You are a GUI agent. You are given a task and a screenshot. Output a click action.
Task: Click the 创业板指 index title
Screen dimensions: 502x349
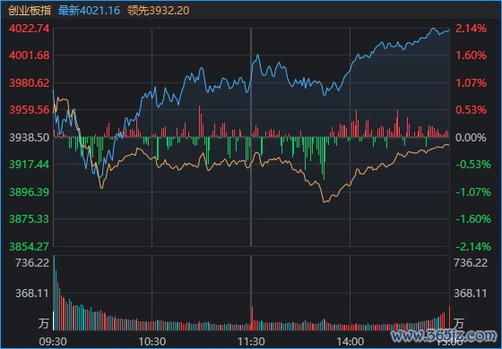[x=30, y=11]
